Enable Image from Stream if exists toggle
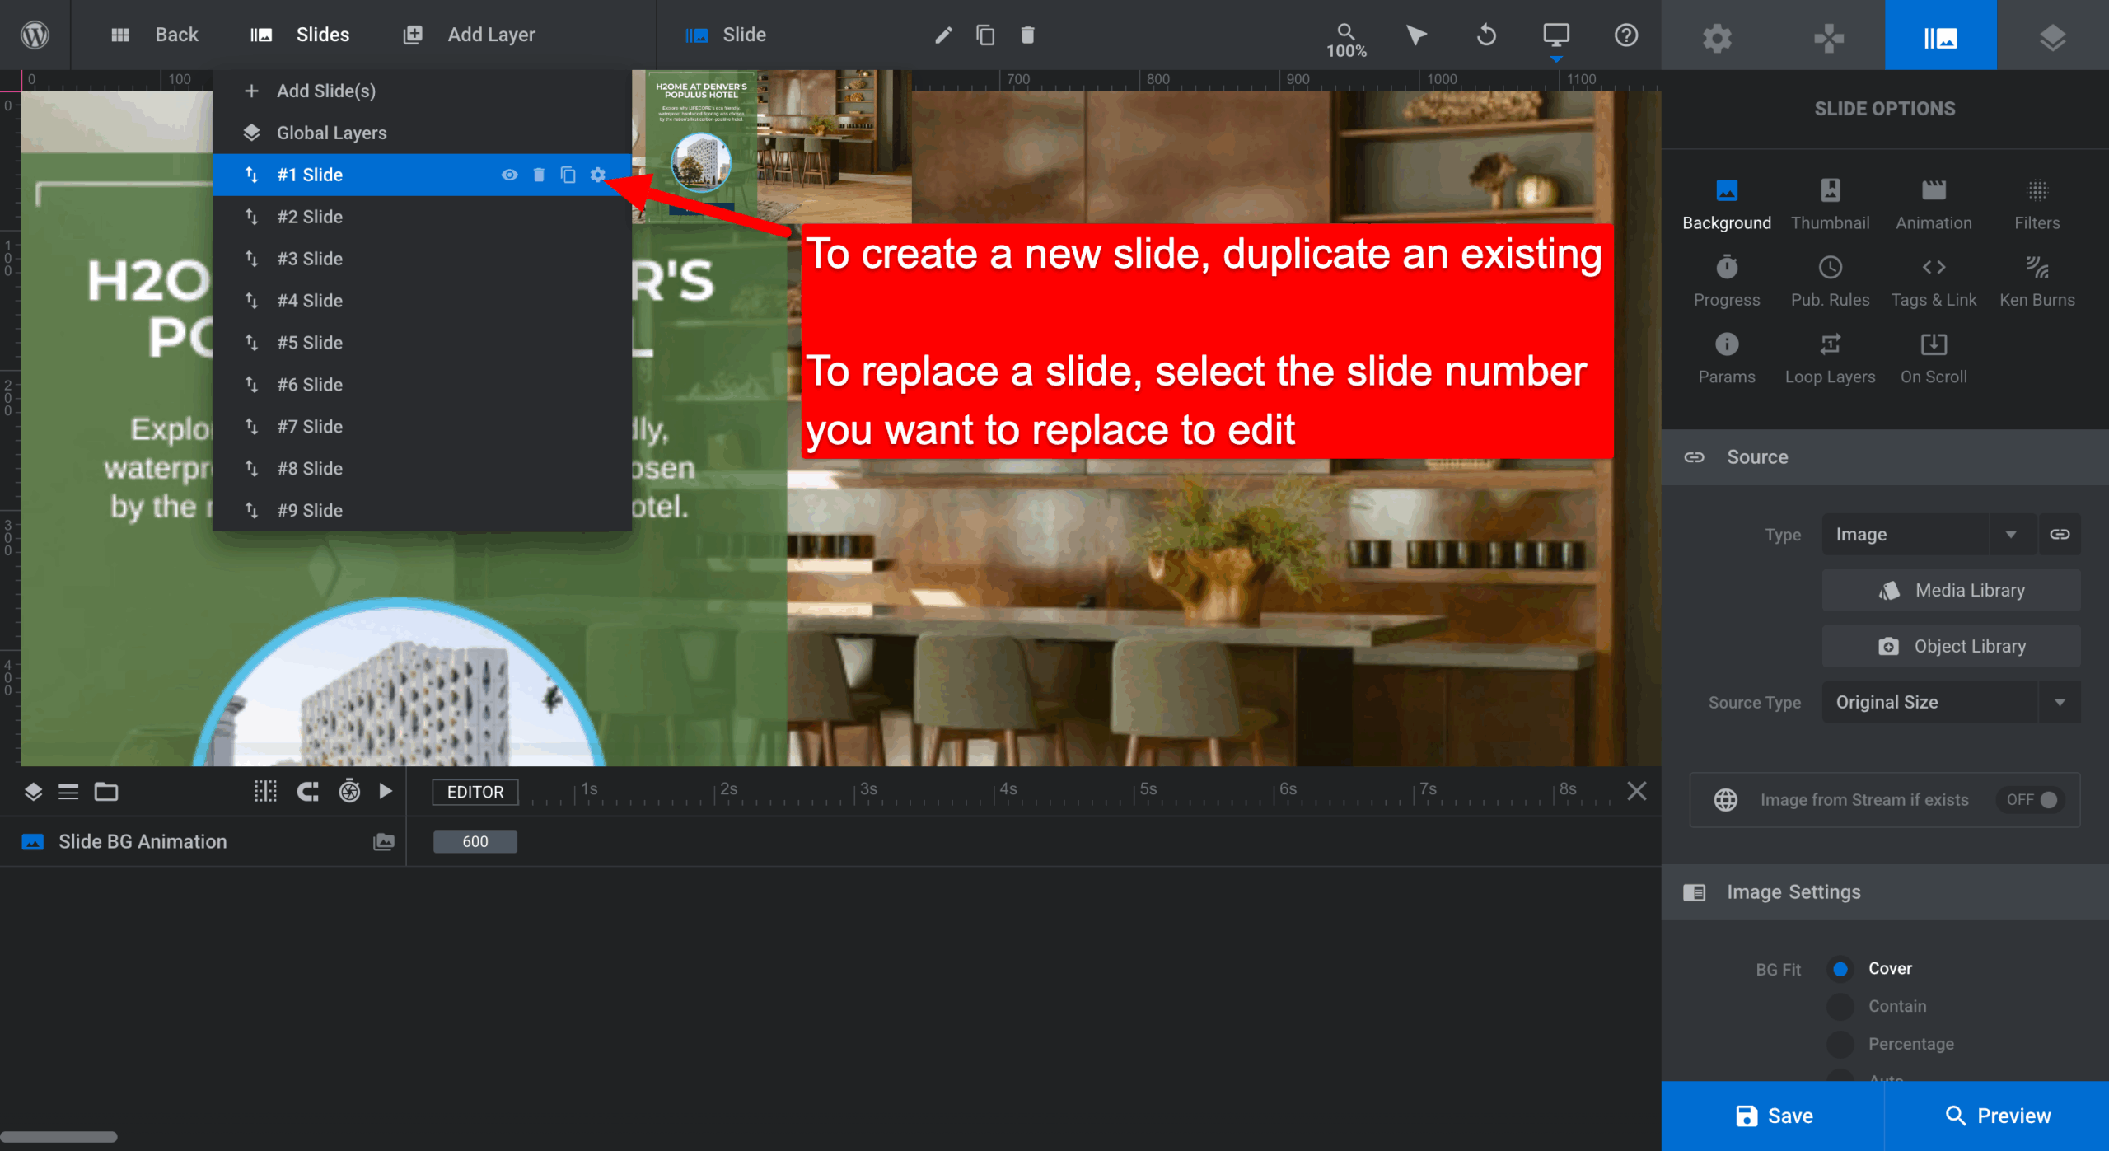The image size is (2109, 1151). pyautogui.click(x=2032, y=800)
